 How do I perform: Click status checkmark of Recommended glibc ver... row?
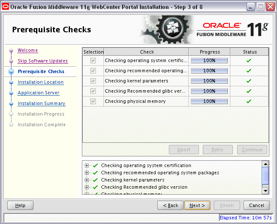pos(249,91)
